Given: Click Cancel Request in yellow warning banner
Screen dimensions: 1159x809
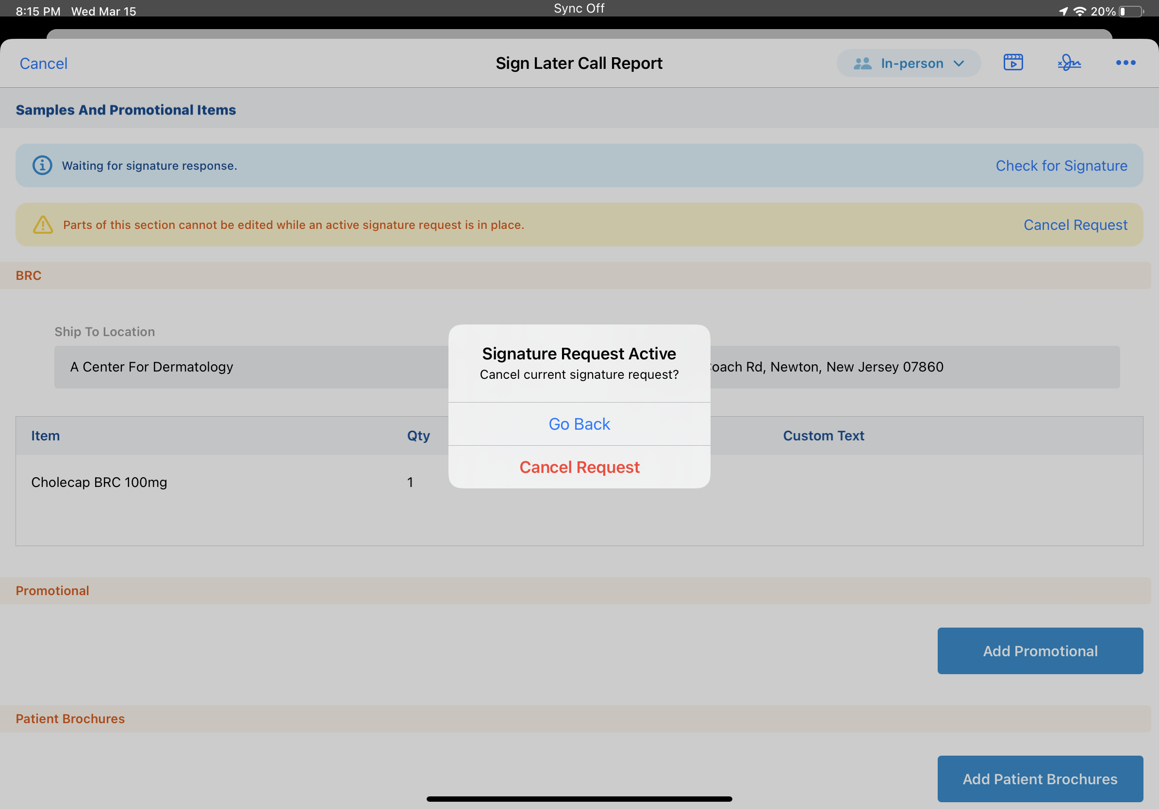Looking at the screenshot, I should tap(1075, 225).
